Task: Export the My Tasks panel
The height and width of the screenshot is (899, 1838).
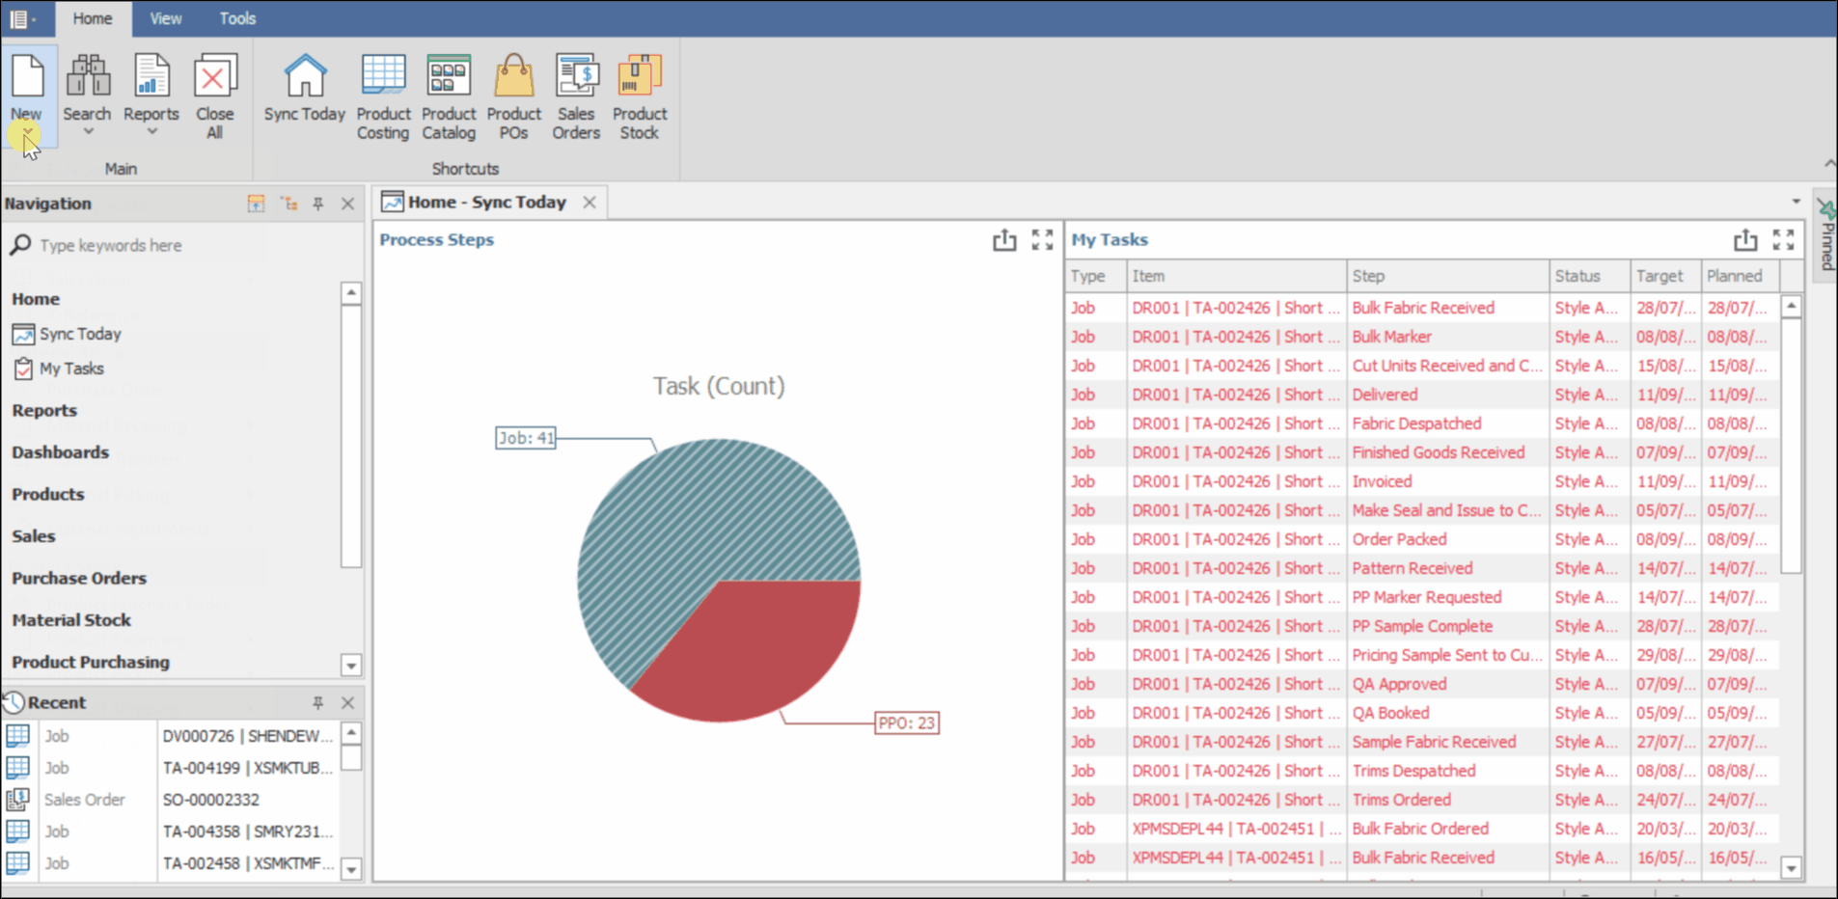Action: (x=1745, y=240)
